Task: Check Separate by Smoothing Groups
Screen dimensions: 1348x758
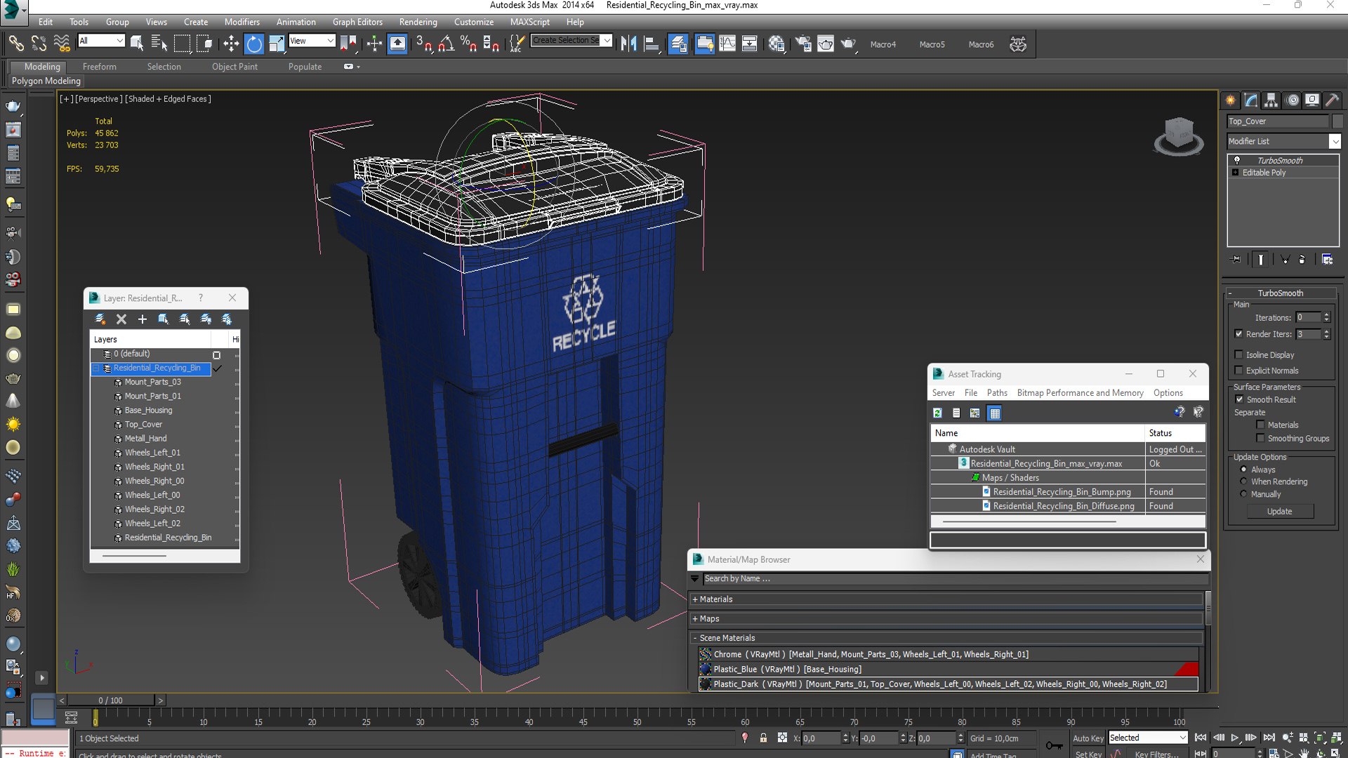Action: (1260, 438)
